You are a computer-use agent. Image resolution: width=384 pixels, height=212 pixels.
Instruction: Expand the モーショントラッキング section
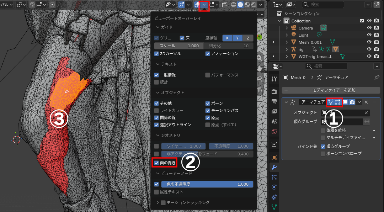click(x=158, y=203)
